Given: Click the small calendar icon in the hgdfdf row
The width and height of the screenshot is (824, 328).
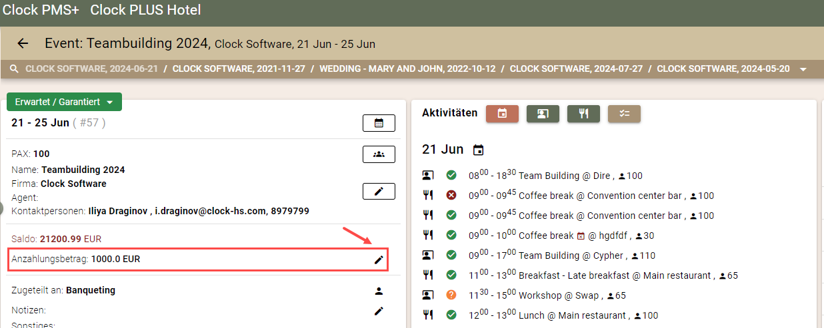Looking at the screenshot, I should pyautogui.click(x=581, y=236).
